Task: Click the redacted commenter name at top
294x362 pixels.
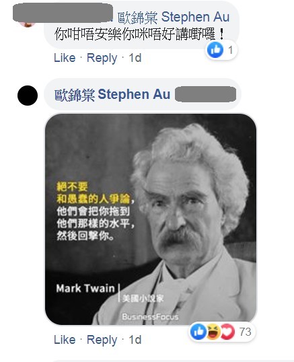Action: tap(63, 13)
